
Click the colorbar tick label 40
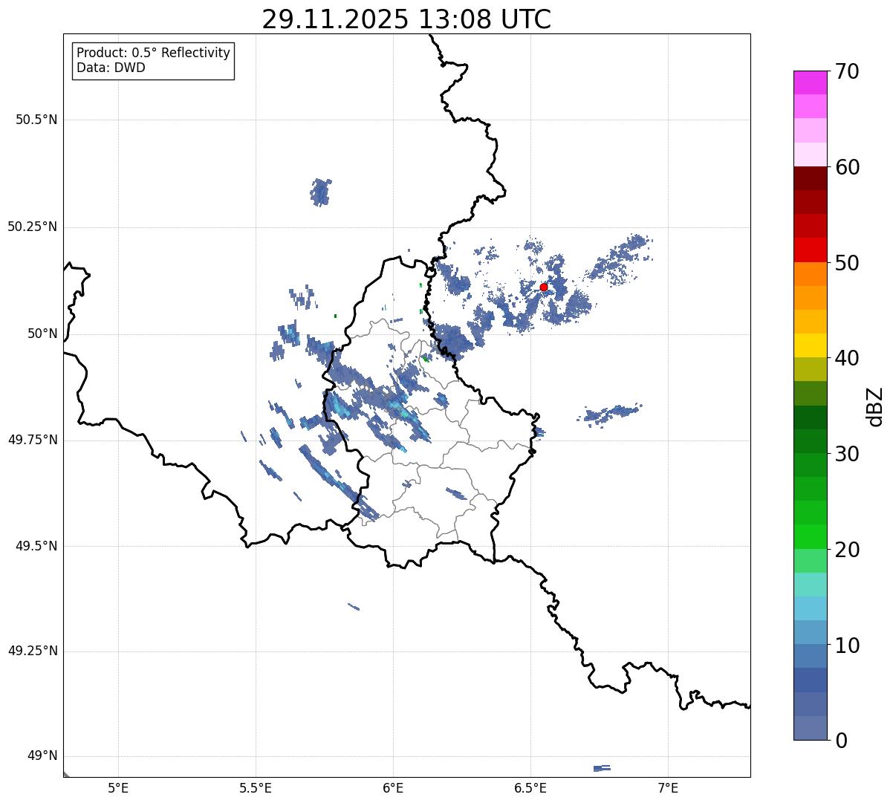tap(848, 358)
